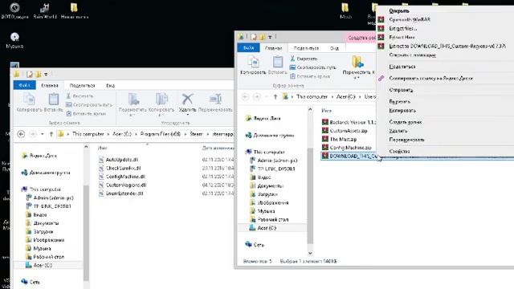Screen dimensions: 514x289
Task: Open recent locations dropdown in Steam window
Action: point(43,134)
